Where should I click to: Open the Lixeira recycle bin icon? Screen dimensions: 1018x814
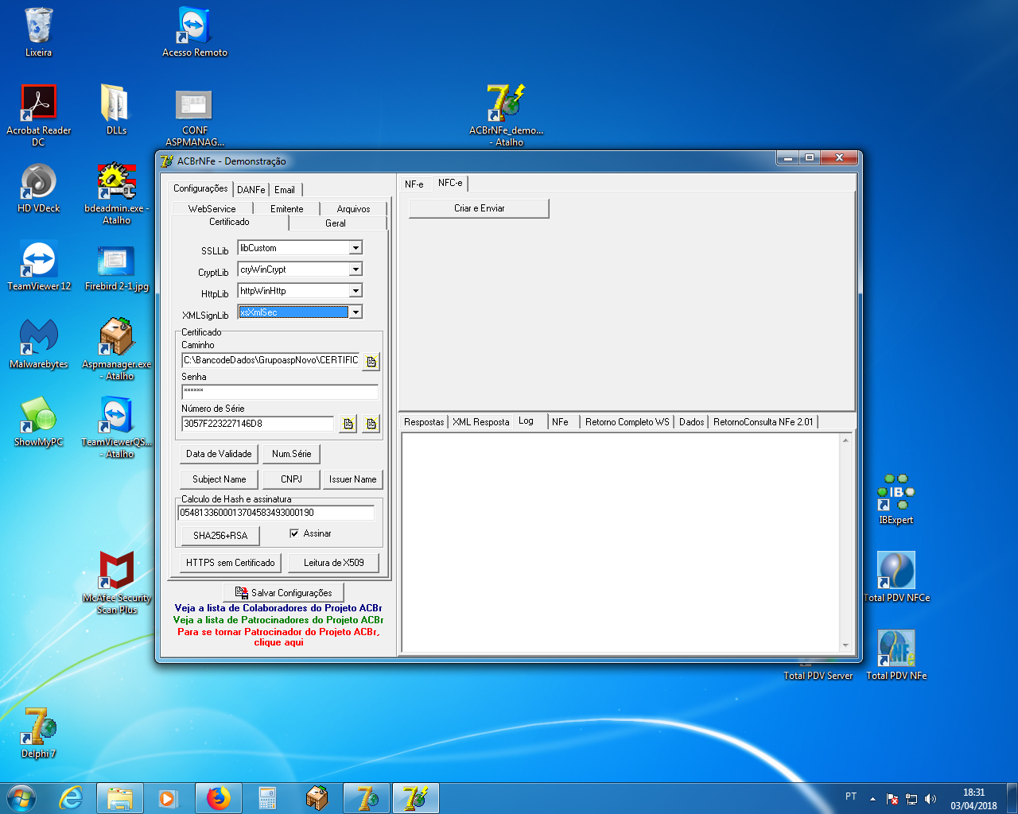[x=38, y=33]
